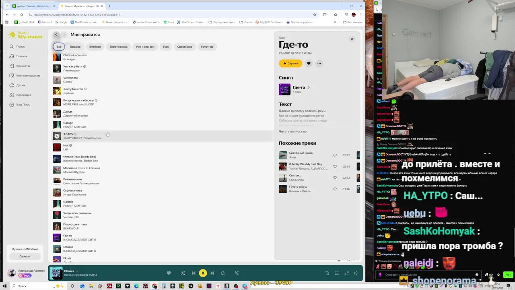Screen dimensions: 515x290
Task: Click the yellow Слушать button
Action: click(290, 63)
